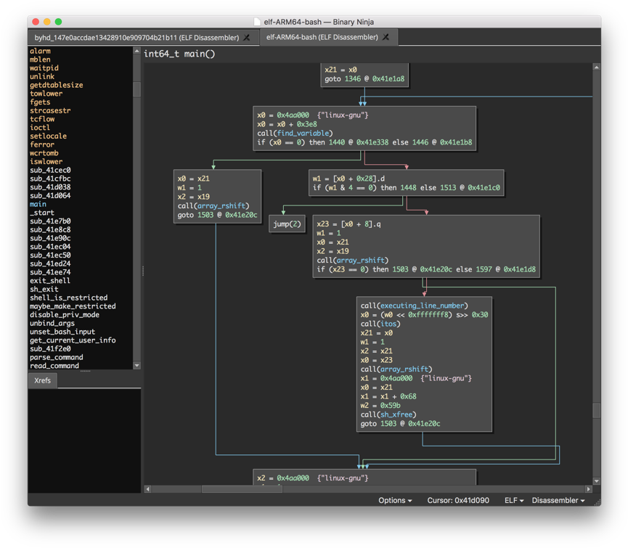Close the elf-ARM64-bash disassembler tab
Viewport: 628px width, 548px height.
click(386, 38)
